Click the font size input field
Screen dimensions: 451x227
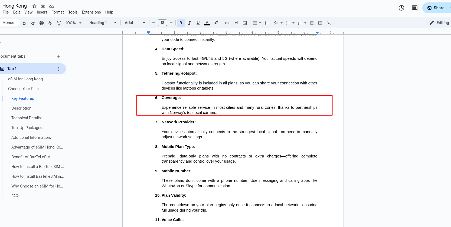tap(162, 23)
